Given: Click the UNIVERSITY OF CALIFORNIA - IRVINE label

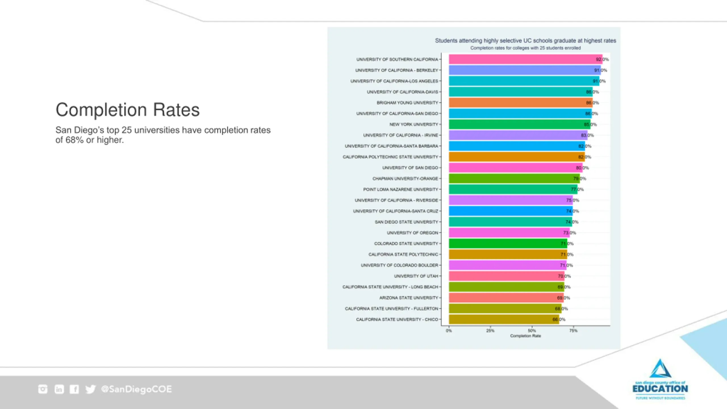Looking at the screenshot, I should pos(401,135).
